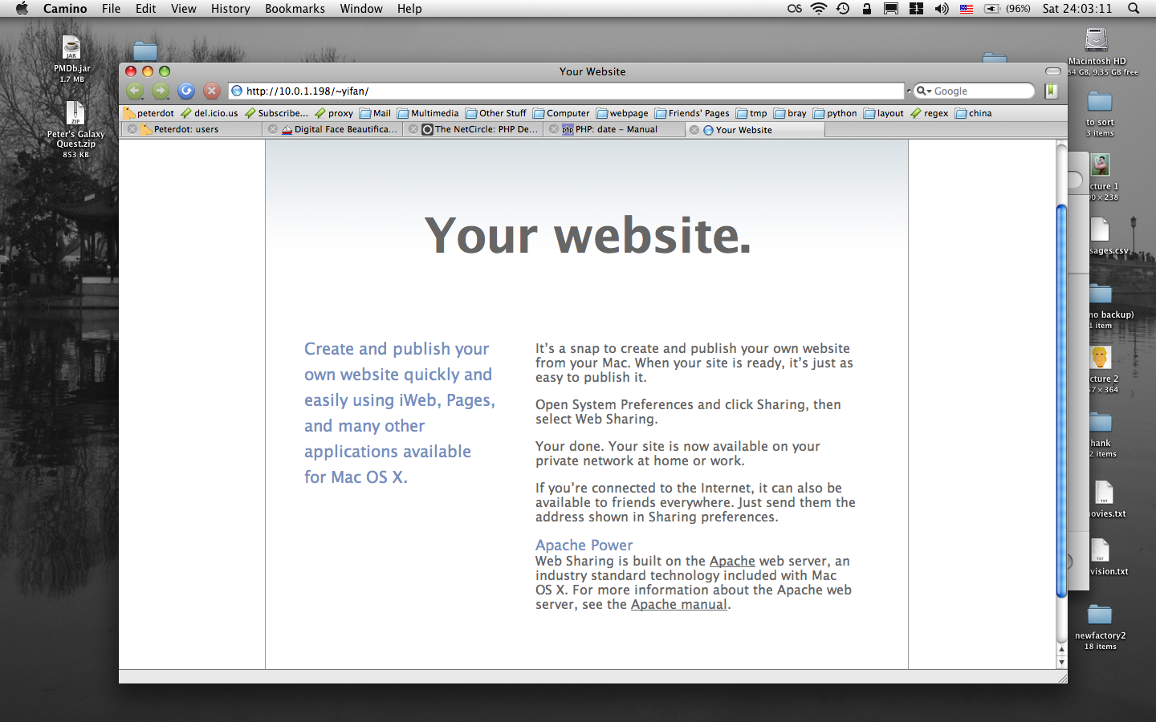The width and height of the screenshot is (1156, 722).
Task: Click the vertical scrollbar thumb
Action: tap(1061, 401)
